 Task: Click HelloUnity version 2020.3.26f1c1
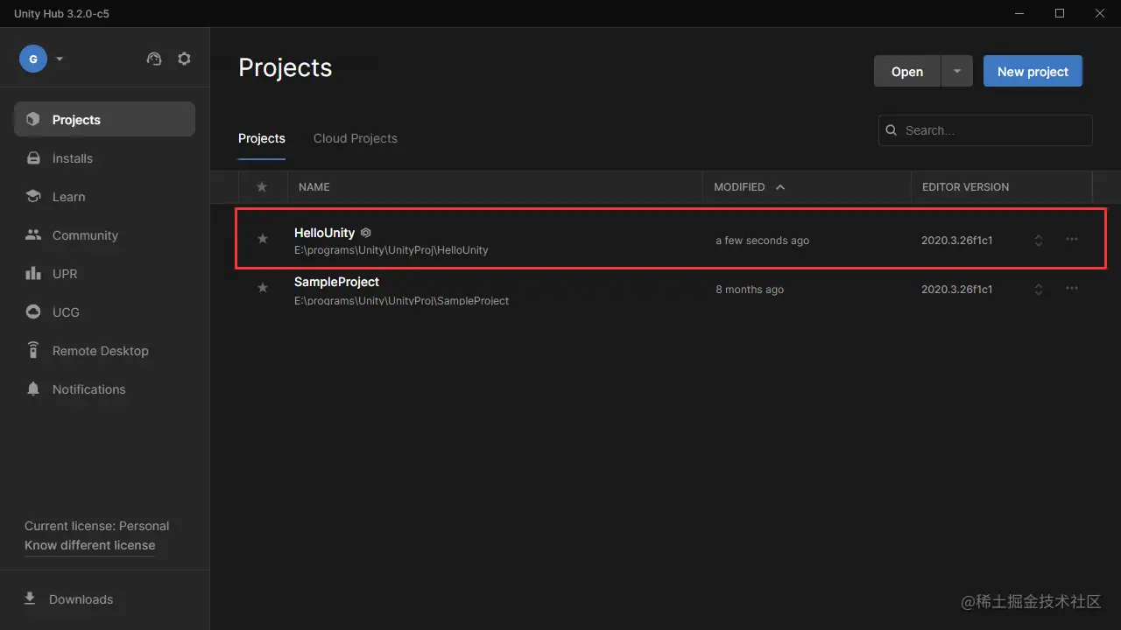tap(956, 241)
